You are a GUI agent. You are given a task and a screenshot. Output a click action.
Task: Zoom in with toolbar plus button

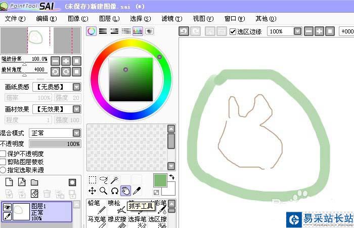pos(319,31)
